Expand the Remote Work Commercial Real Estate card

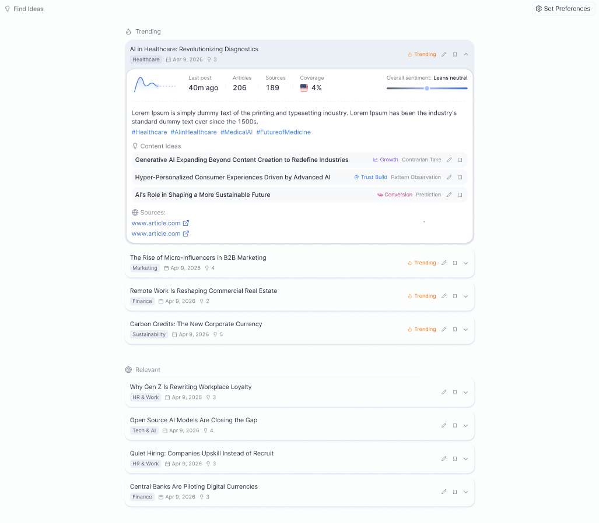point(465,296)
